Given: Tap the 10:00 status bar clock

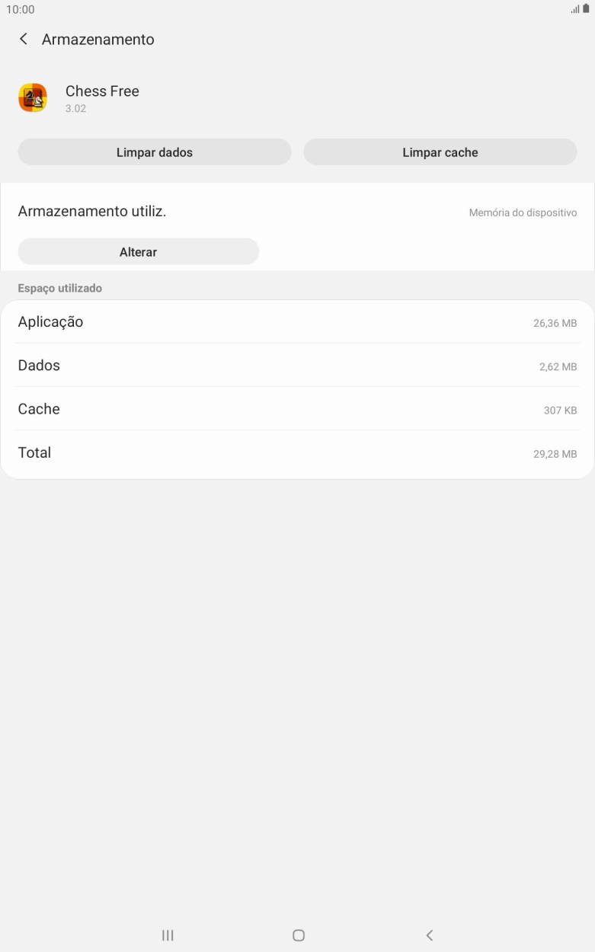Looking at the screenshot, I should [x=21, y=9].
